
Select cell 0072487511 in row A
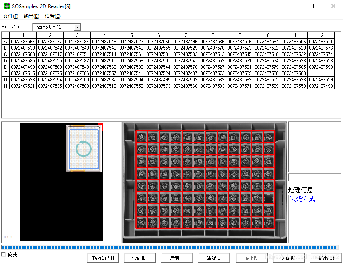(321, 41)
